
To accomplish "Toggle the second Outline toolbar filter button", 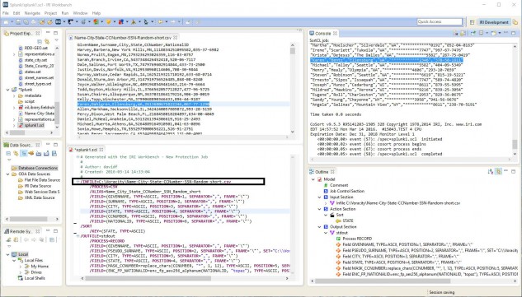I will tap(498, 171).
